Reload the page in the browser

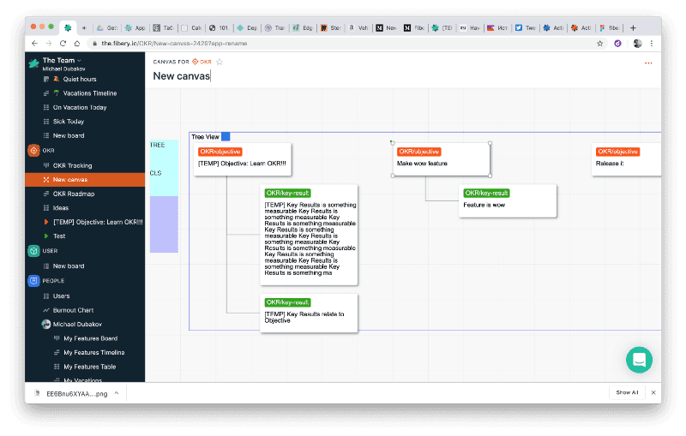(x=63, y=43)
